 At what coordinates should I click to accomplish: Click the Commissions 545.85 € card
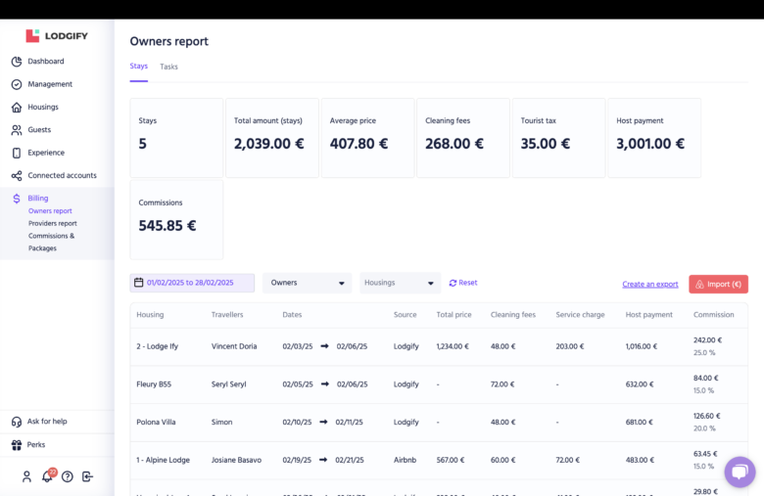coord(176,219)
